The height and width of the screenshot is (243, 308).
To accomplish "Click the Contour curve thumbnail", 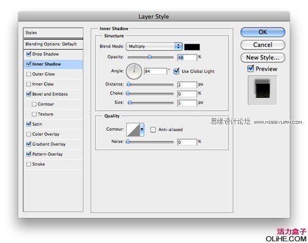I will [133, 130].
